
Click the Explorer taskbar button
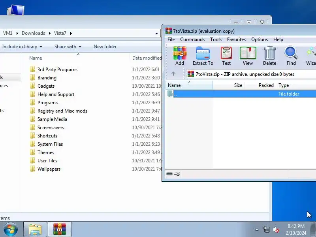(35, 229)
